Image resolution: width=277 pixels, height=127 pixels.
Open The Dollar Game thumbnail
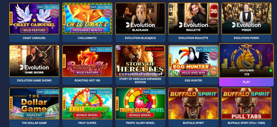pyautogui.click(x=34, y=103)
